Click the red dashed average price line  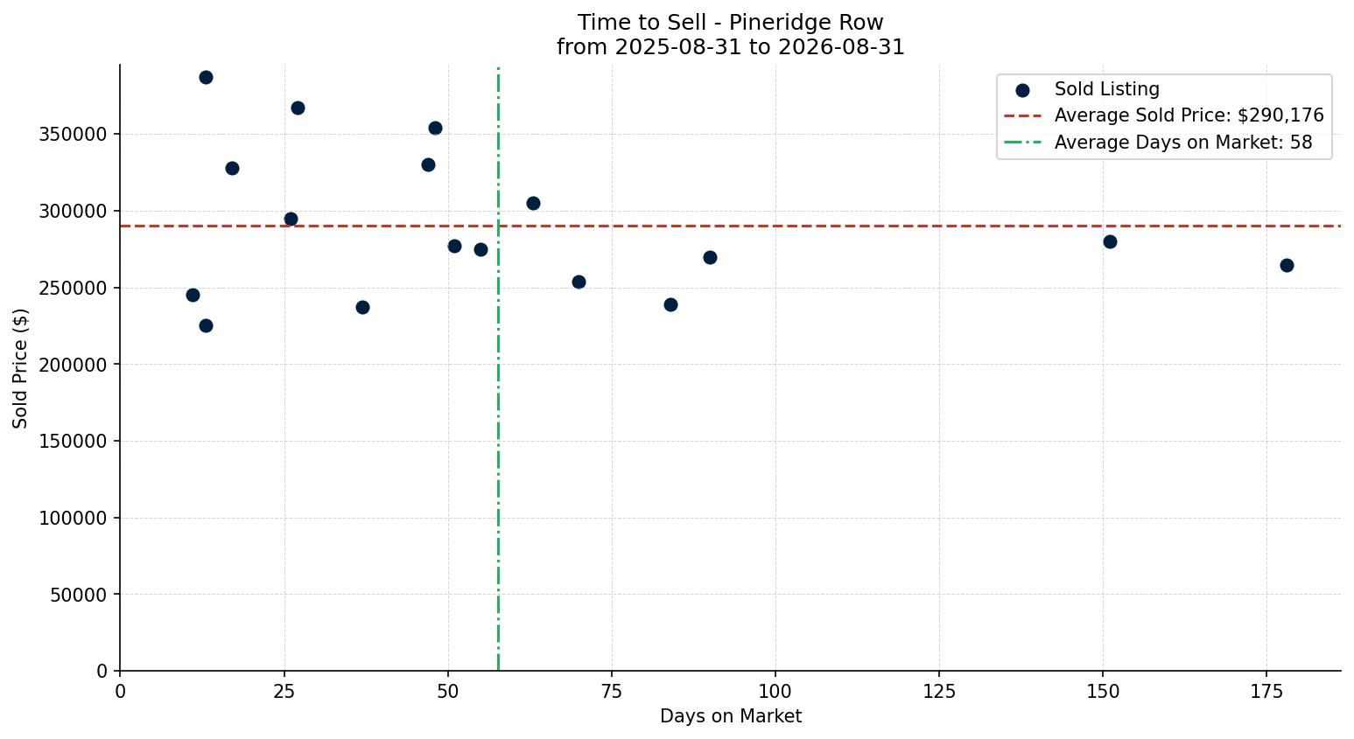click(x=788, y=226)
